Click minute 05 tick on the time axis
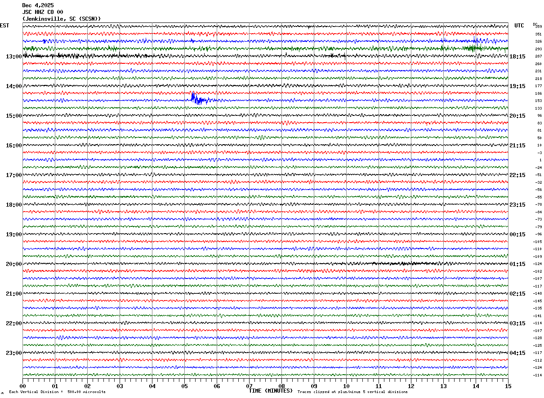Image resolution: width=544 pixels, height=398 pixels. [x=184, y=386]
